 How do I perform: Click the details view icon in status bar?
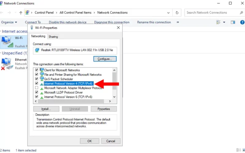239,150
